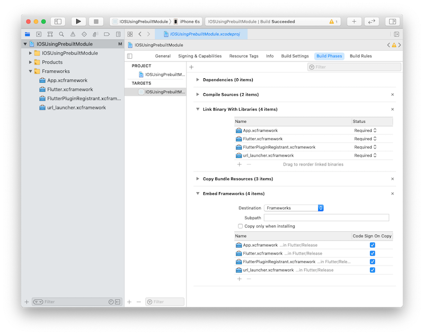Collapse Embed Frameworks section

coord(198,194)
